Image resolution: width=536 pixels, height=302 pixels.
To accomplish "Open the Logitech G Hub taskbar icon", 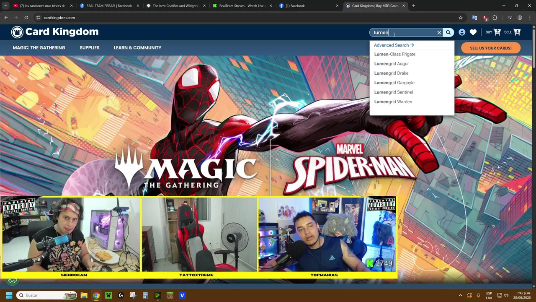I will click(x=121, y=295).
